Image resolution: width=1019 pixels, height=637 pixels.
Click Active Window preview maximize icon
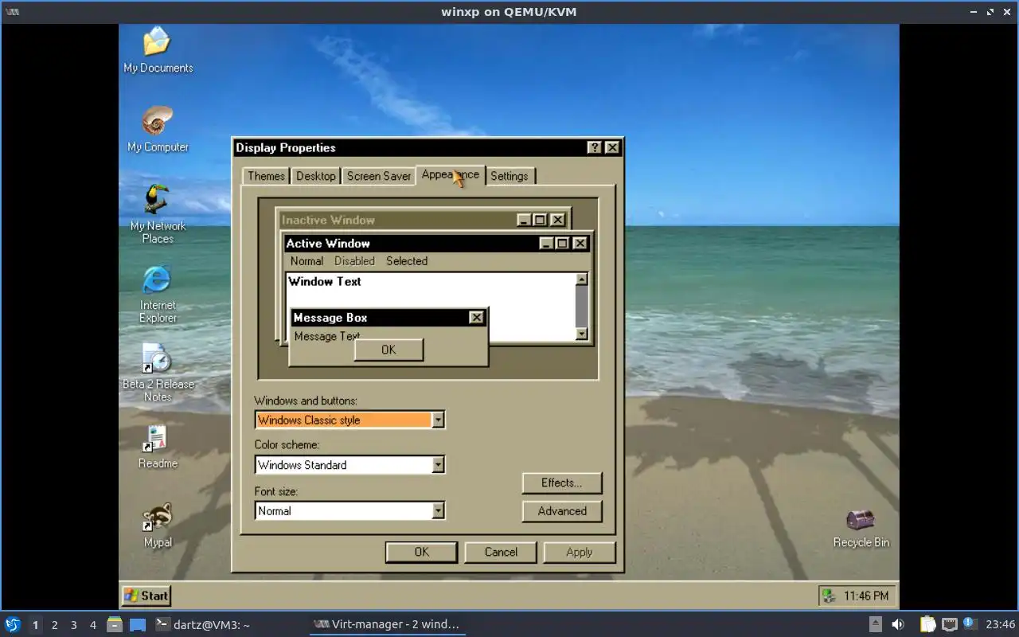tap(562, 244)
